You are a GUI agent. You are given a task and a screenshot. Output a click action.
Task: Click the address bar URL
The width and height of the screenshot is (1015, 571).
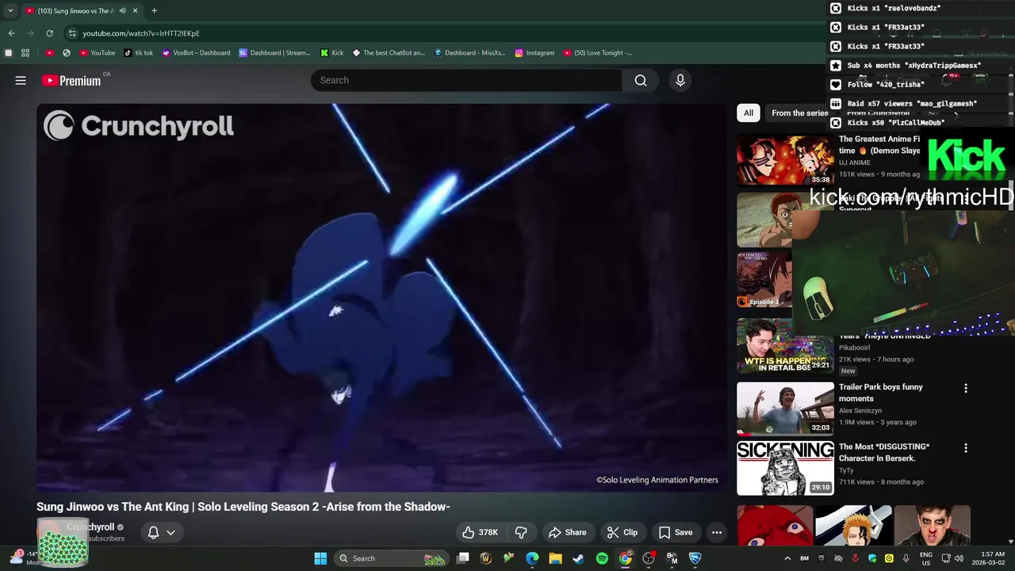click(x=141, y=33)
